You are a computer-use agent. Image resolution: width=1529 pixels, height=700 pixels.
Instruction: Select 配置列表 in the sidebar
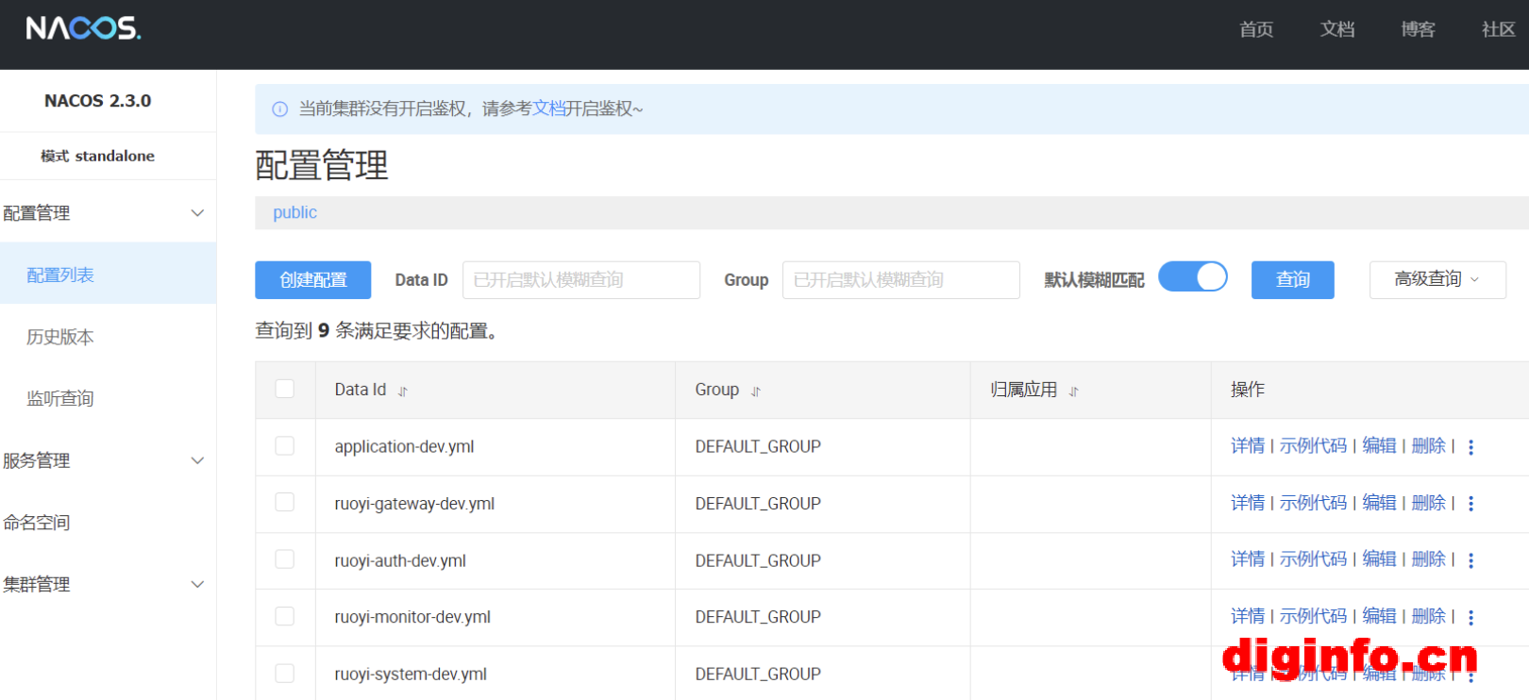(108, 275)
